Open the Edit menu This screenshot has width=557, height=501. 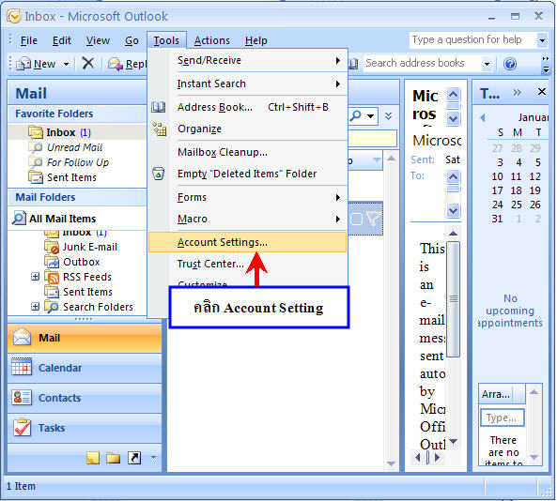click(x=62, y=40)
